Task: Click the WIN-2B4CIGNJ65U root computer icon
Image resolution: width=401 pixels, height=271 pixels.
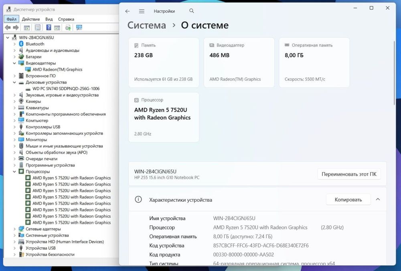Action: (14, 38)
